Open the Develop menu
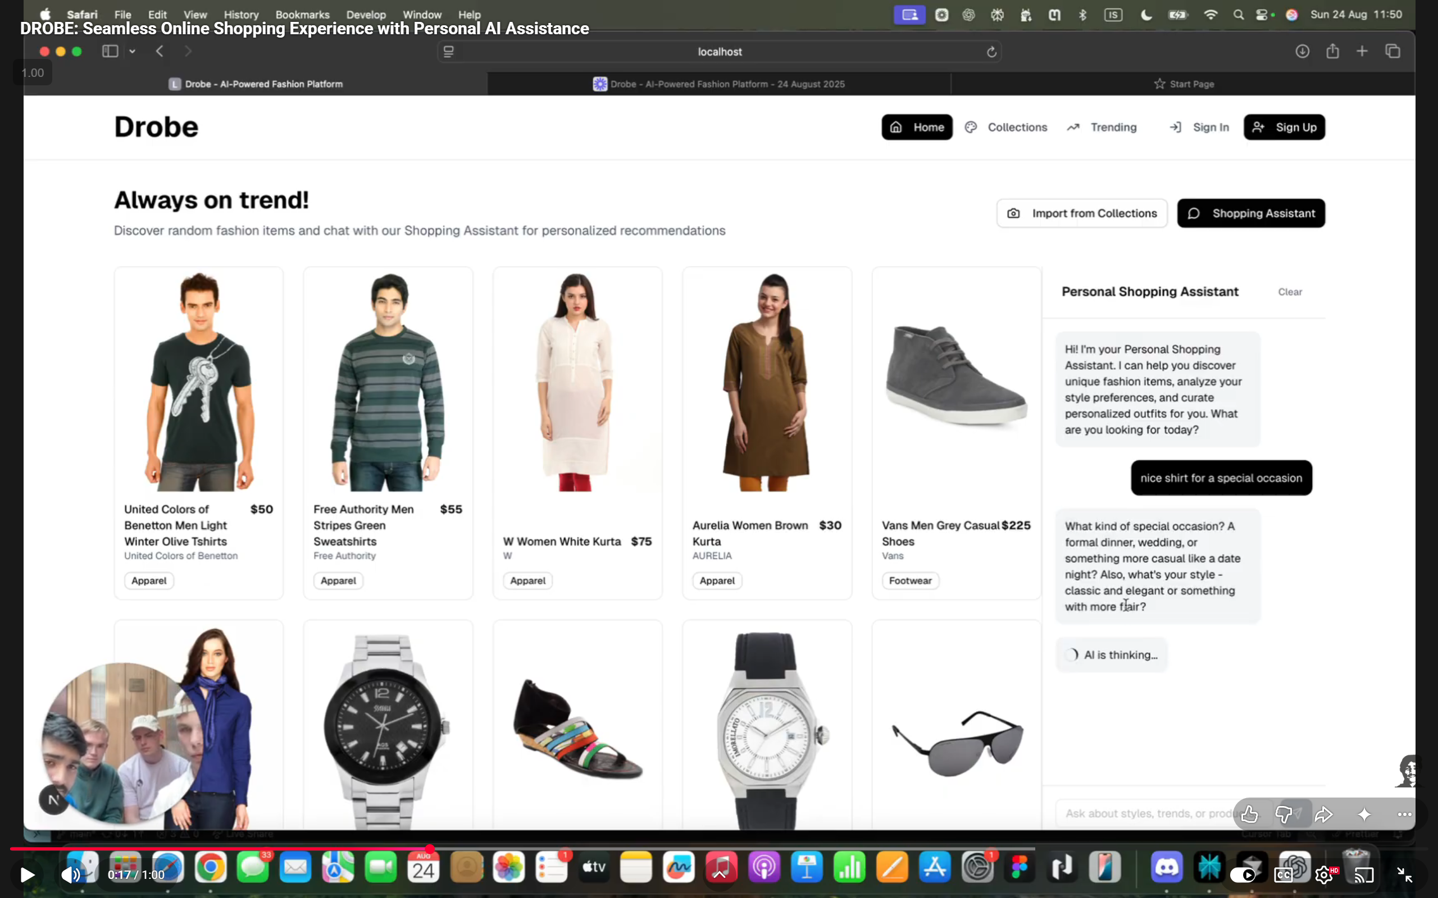This screenshot has width=1438, height=898. click(366, 14)
